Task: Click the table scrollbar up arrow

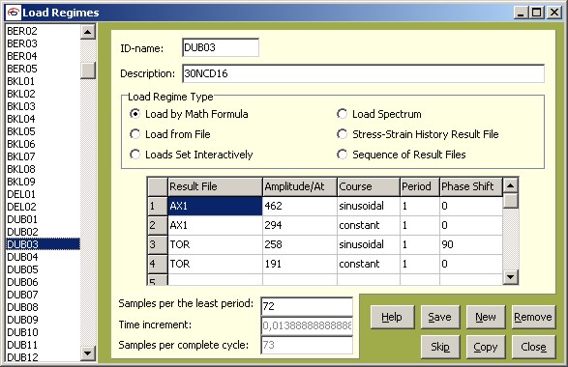Action: click(510, 185)
